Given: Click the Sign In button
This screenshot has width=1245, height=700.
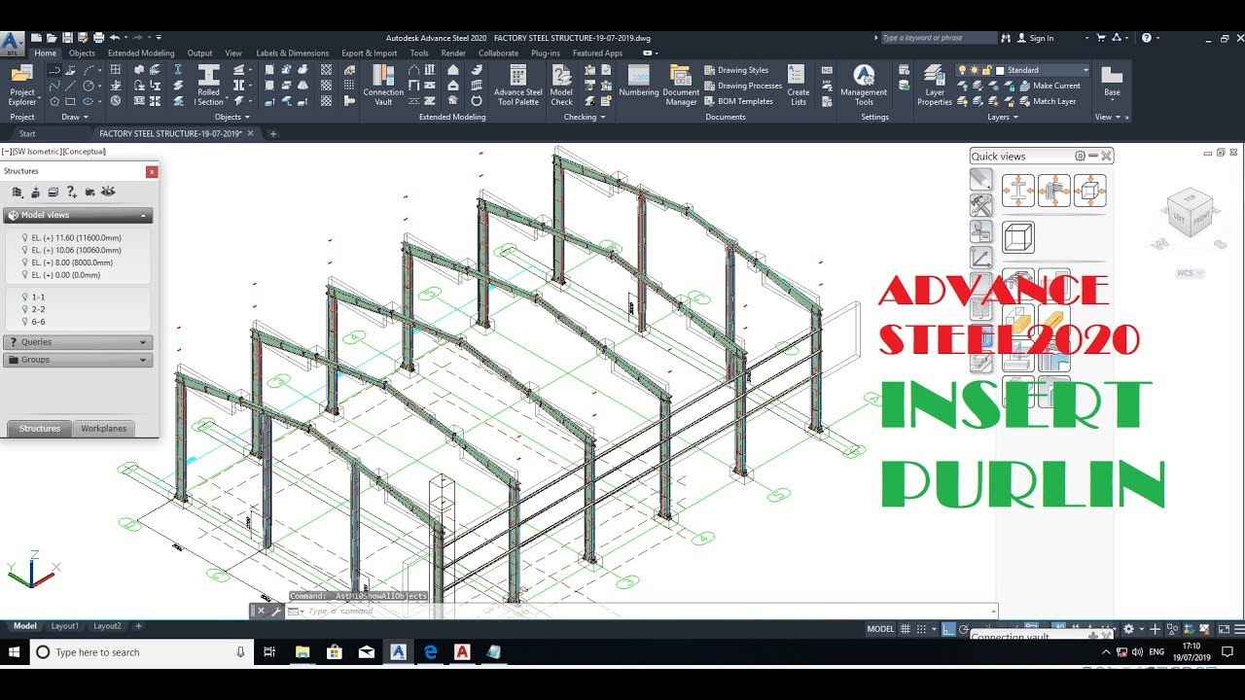Looking at the screenshot, I should click(x=1034, y=38).
